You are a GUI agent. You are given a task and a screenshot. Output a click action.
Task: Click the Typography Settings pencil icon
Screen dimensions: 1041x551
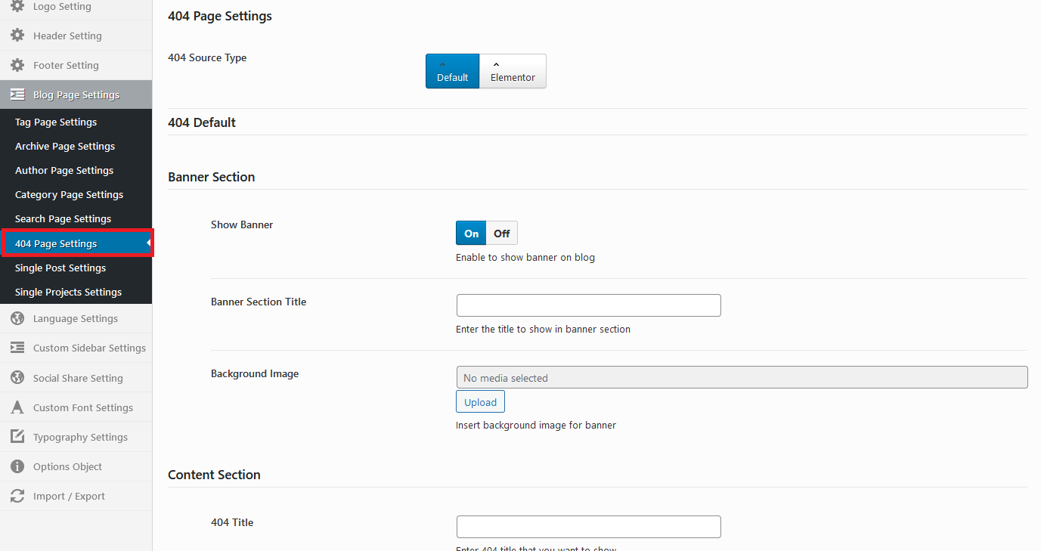(x=17, y=437)
